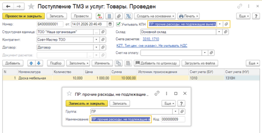This screenshot has height=133, width=262.
Task: Expand the Склад dropdown
Action: (220, 32)
